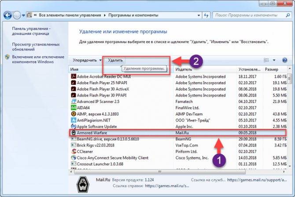295x197 pixels.
Task: Expand the view options dropdown arrow
Action: (x=274, y=60)
